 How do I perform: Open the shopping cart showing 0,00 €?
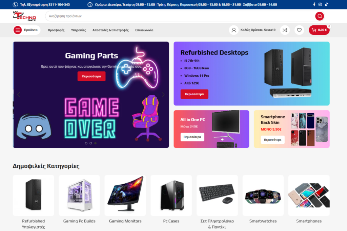pyautogui.click(x=319, y=30)
